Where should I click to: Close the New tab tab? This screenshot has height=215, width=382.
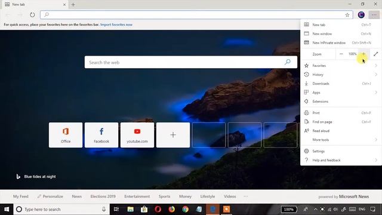64,4
